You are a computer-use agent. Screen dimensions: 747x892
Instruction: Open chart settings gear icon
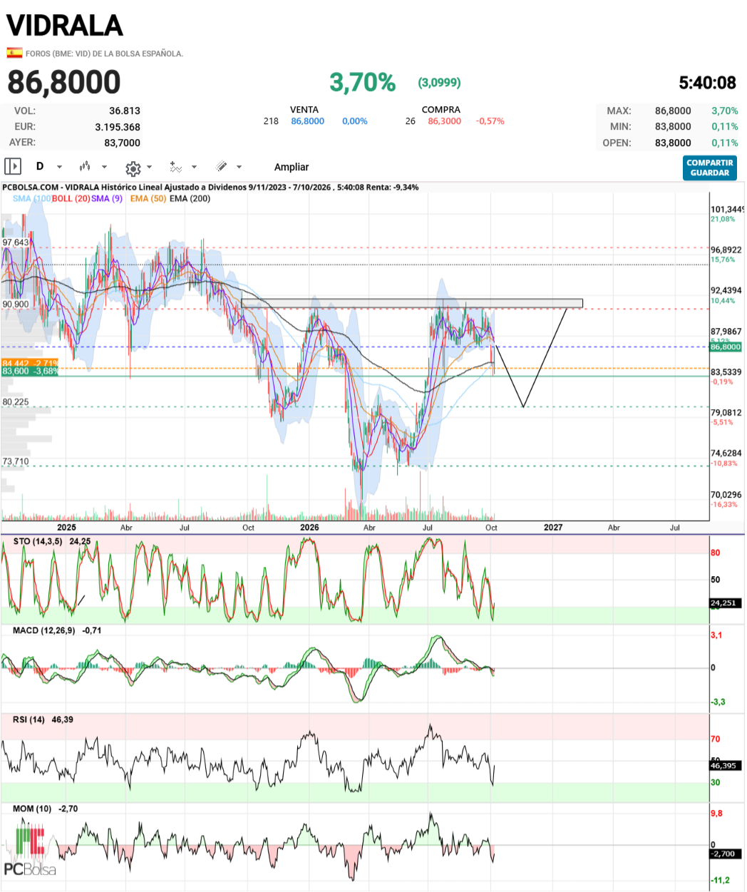tap(133, 168)
